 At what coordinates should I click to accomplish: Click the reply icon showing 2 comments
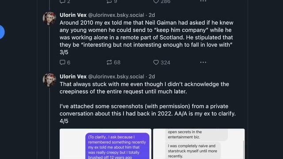62,1
